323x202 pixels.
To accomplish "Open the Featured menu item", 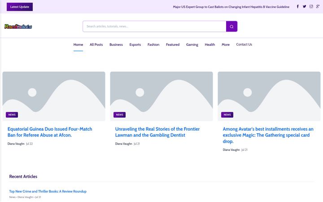I will pyautogui.click(x=173, y=44).
